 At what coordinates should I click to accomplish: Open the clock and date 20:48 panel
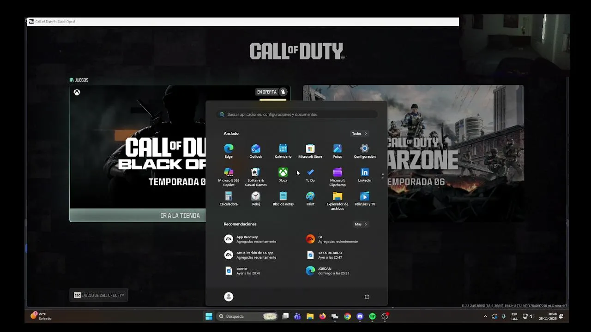point(548,316)
